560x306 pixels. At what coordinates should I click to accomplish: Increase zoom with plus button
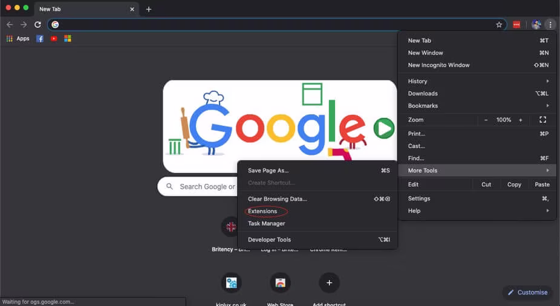pyautogui.click(x=520, y=120)
